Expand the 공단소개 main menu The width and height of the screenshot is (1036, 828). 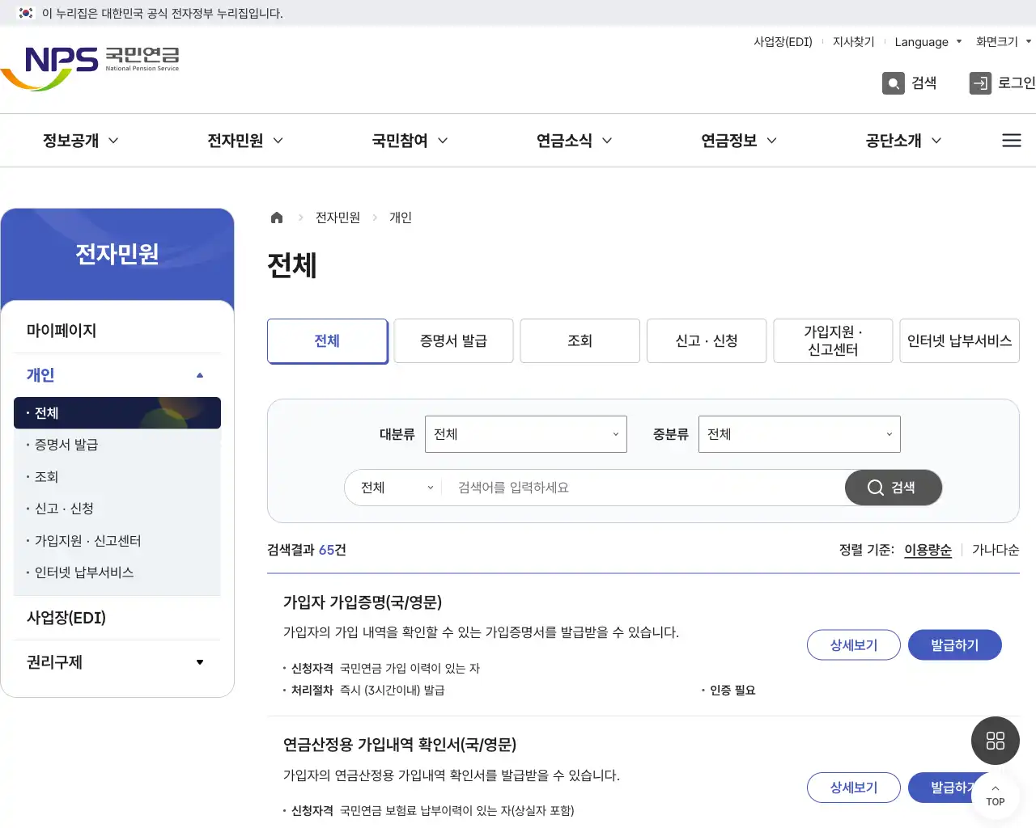(903, 141)
